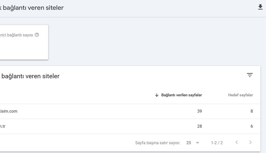Select the rows per page value 25
The image size is (266, 153).
coord(189,143)
